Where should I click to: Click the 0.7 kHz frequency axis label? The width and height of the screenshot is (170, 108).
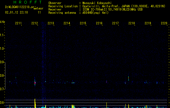[x=2, y=89]
